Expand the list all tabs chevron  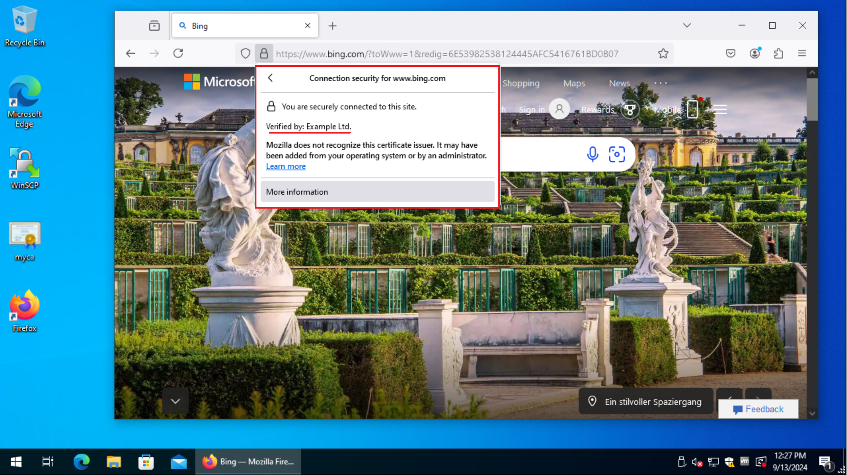[687, 25]
